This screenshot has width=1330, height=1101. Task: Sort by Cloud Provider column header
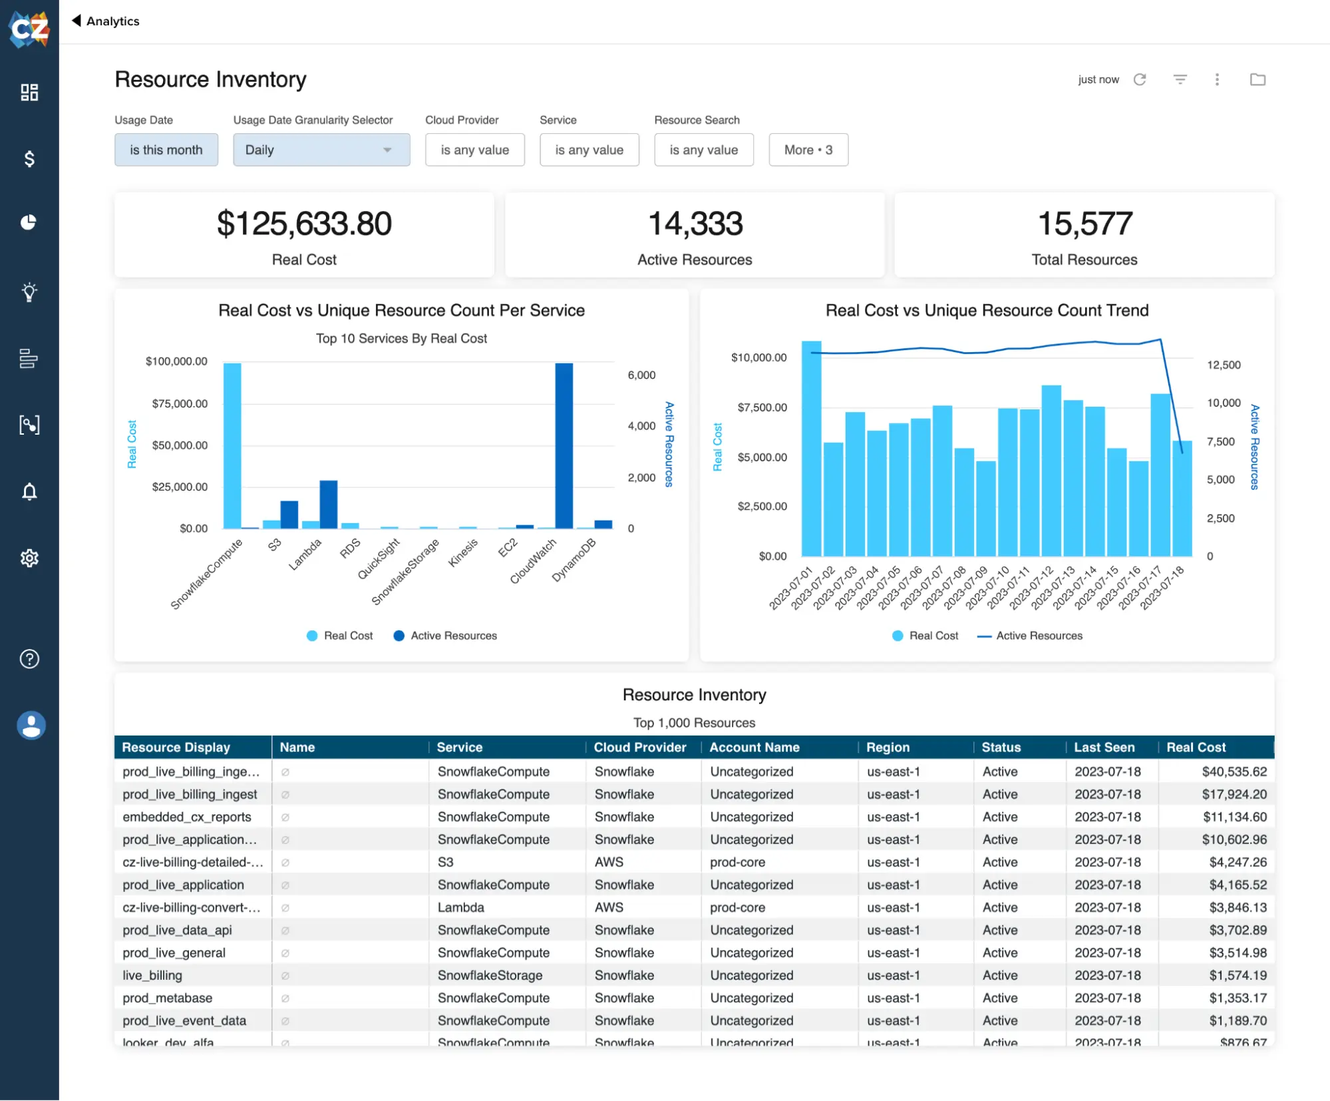(x=643, y=748)
